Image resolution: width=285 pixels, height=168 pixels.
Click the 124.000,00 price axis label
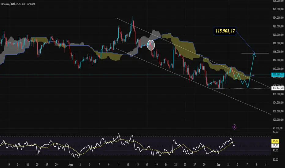(x=278, y=18)
